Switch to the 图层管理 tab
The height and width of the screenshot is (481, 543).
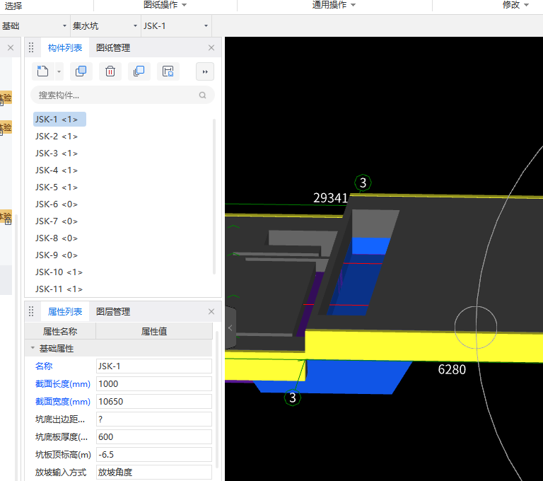[x=113, y=311]
